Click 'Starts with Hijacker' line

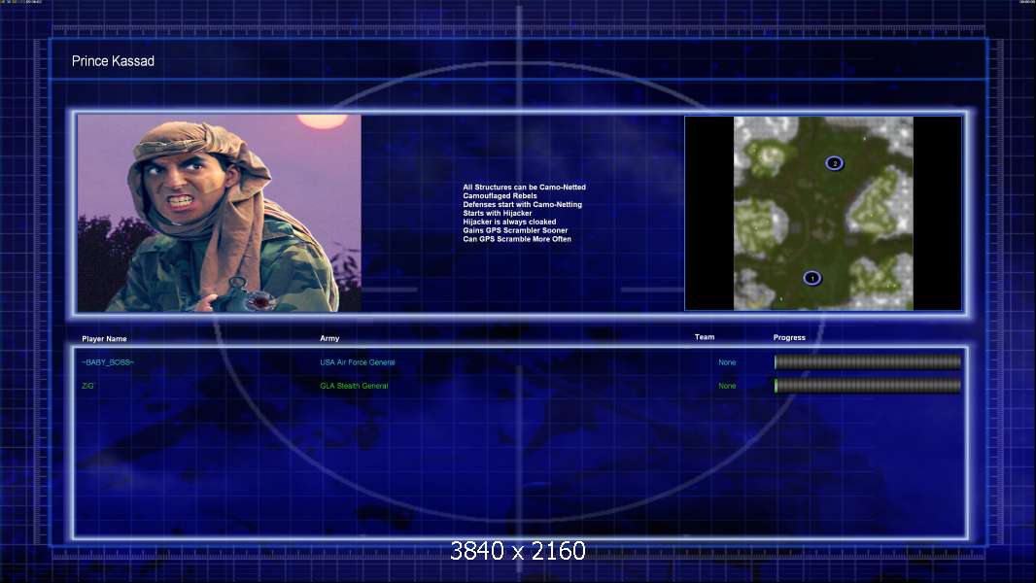coord(498,213)
